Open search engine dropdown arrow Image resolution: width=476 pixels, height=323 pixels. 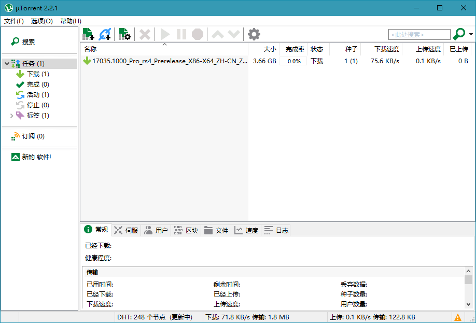click(471, 34)
